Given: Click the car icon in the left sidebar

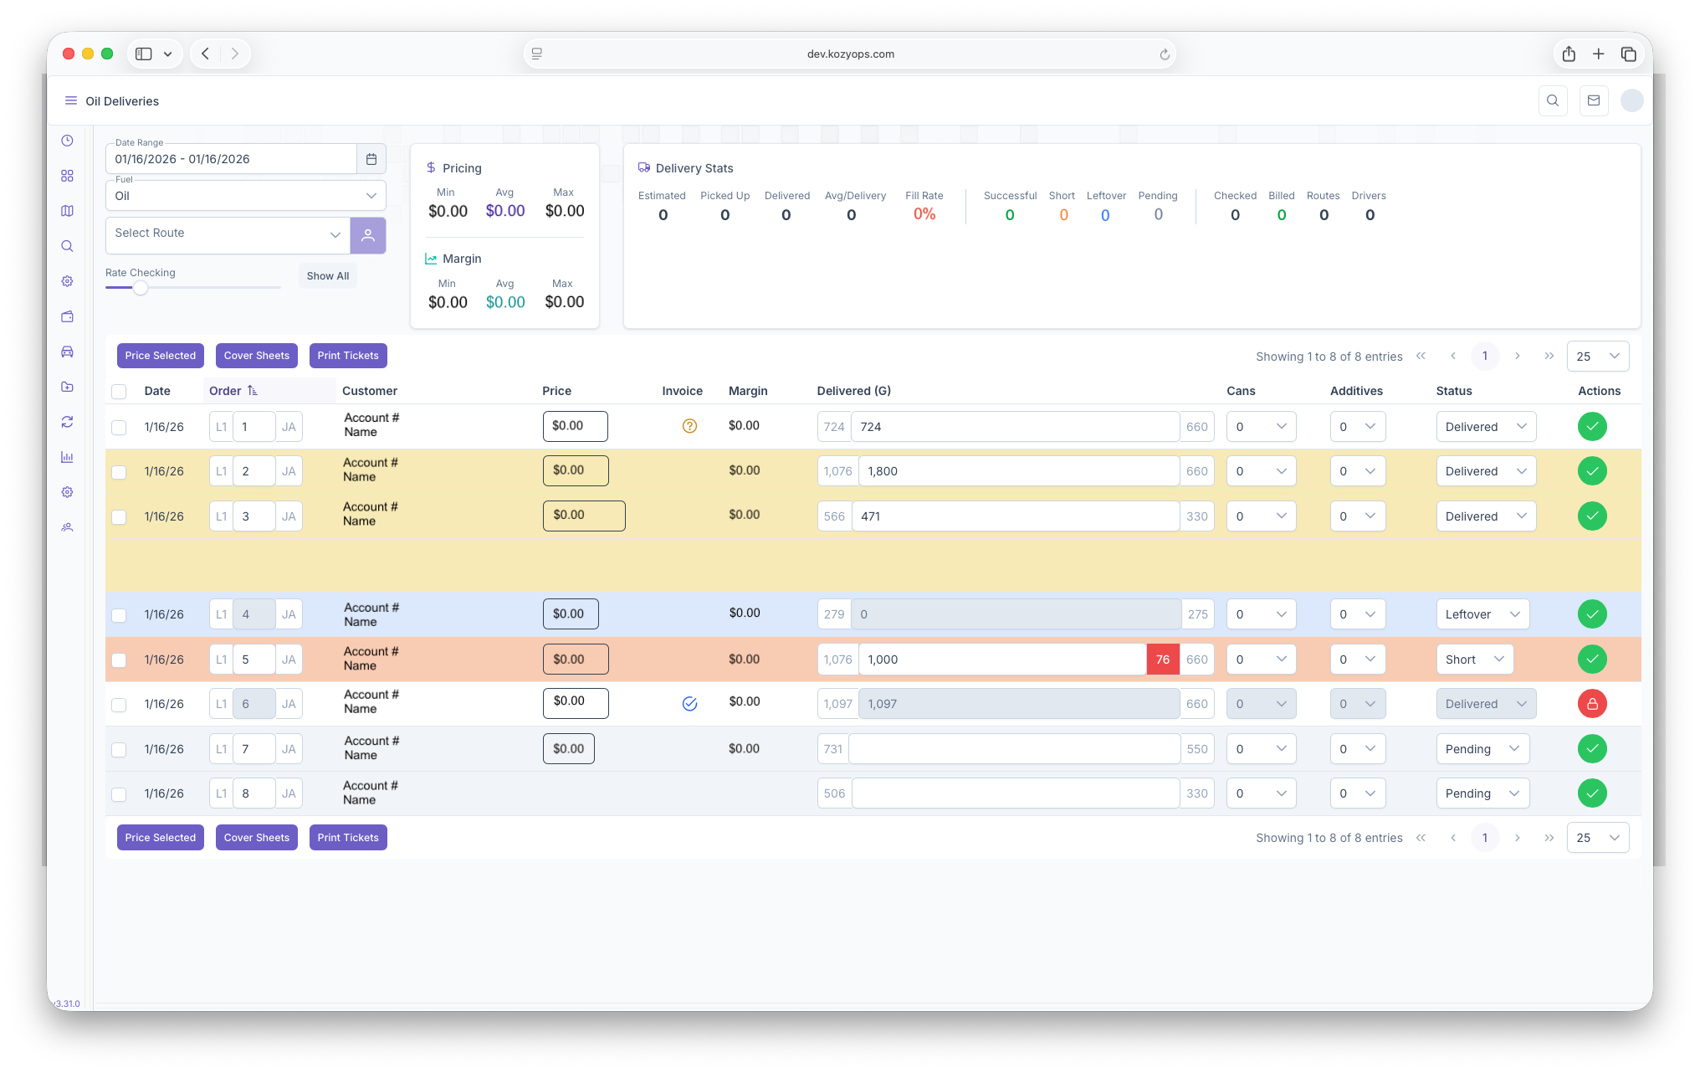Looking at the screenshot, I should click(68, 352).
